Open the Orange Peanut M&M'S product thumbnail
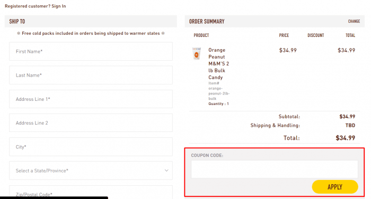The image size is (371, 199). 197,53
